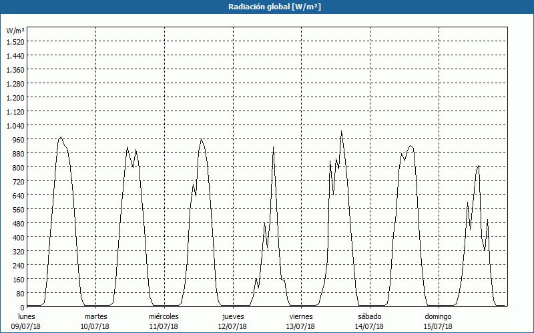Click the 1.520 y-axis value
Image resolution: width=534 pixels, height=333 pixels.
tap(15, 42)
